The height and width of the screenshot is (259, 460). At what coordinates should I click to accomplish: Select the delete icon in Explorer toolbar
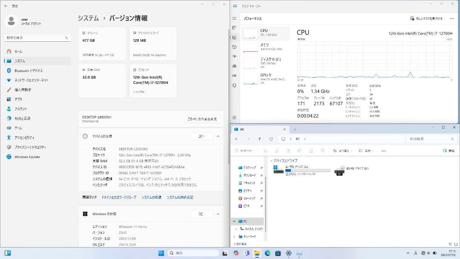(322, 150)
